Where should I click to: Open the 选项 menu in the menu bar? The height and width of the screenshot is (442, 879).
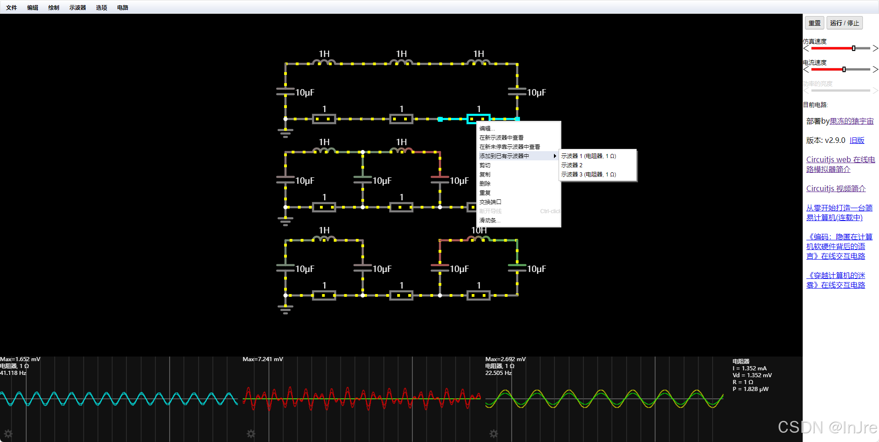tap(101, 7)
